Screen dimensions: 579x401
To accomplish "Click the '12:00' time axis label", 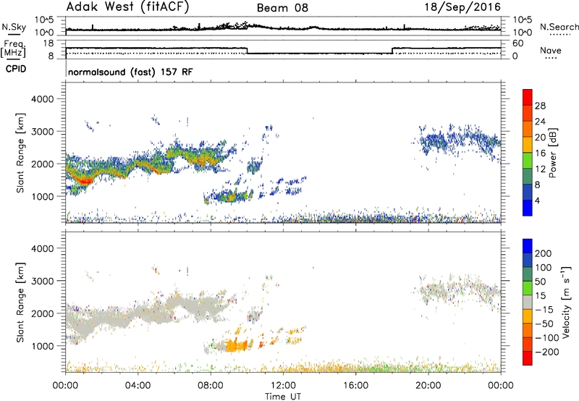I will pos(283,386).
